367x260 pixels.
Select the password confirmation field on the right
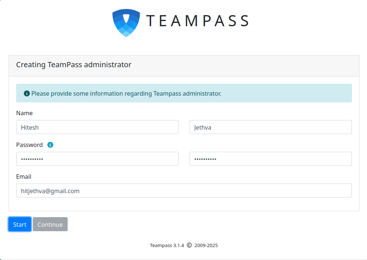pyautogui.click(x=270, y=159)
